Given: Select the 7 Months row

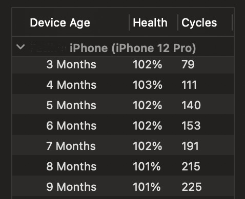Looking at the screenshot, I should click(123, 145).
